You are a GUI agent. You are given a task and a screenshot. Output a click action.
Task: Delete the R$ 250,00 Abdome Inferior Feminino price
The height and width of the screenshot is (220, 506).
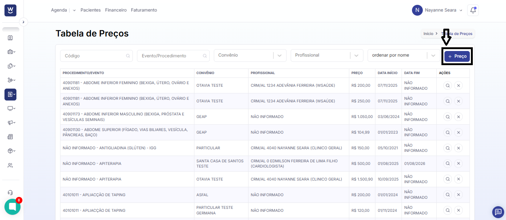tap(459, 101)
